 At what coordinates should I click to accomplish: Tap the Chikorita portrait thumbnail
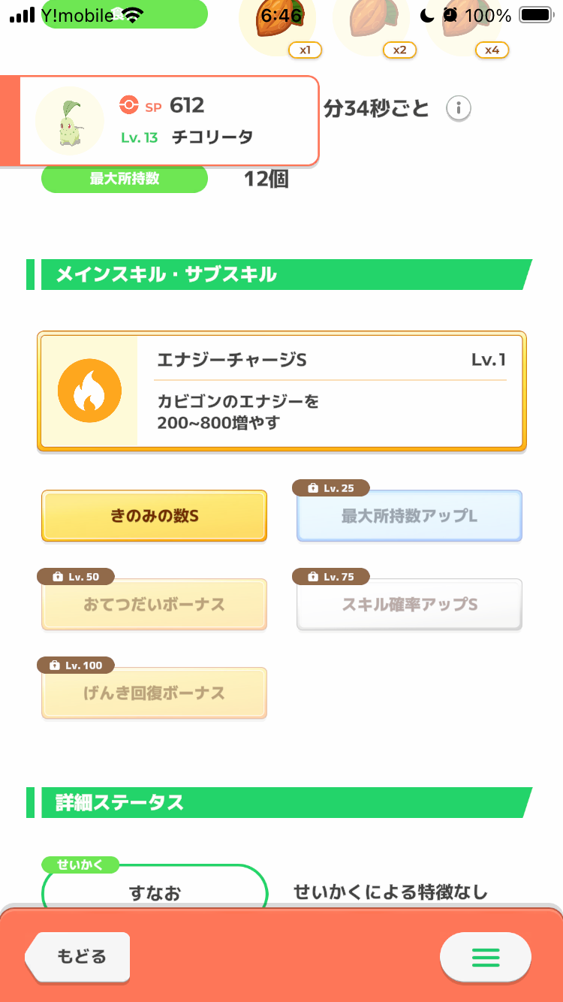[x=69, y=121]
